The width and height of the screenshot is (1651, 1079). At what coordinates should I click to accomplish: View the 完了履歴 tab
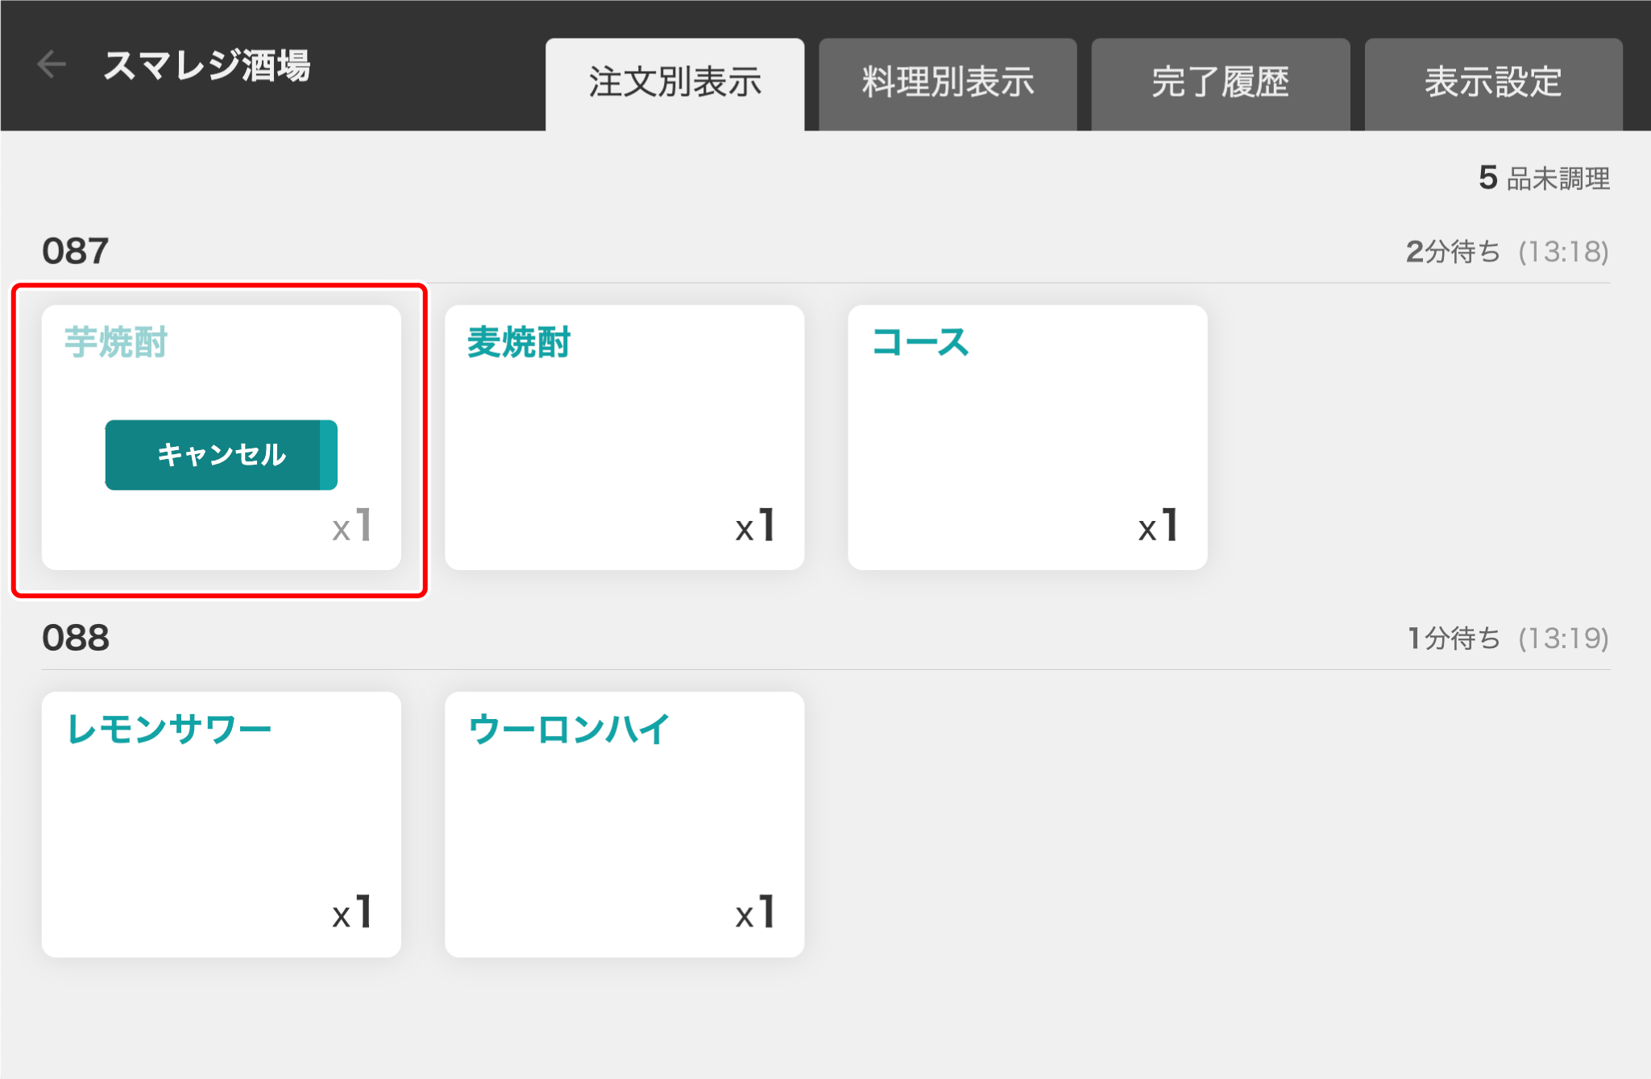1220,84
